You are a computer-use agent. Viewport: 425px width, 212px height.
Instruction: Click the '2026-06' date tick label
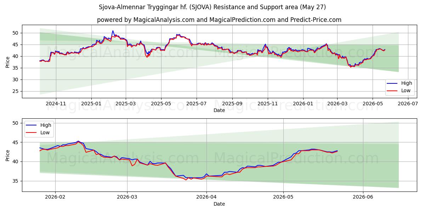[x=363, y=198]
